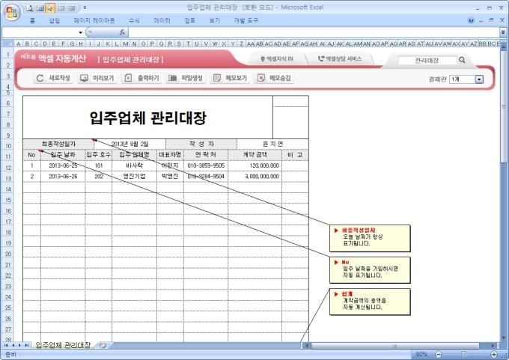Select the amount cell 120,000,000
509x360 pixels.
(254, 166)
